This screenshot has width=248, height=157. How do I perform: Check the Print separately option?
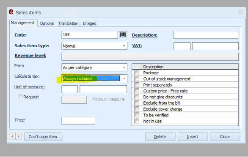137,85
